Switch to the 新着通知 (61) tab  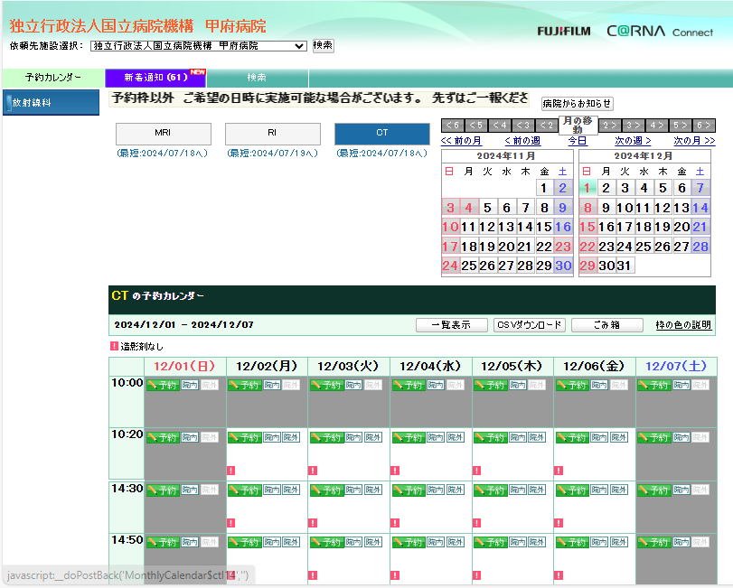click(155, 78)
